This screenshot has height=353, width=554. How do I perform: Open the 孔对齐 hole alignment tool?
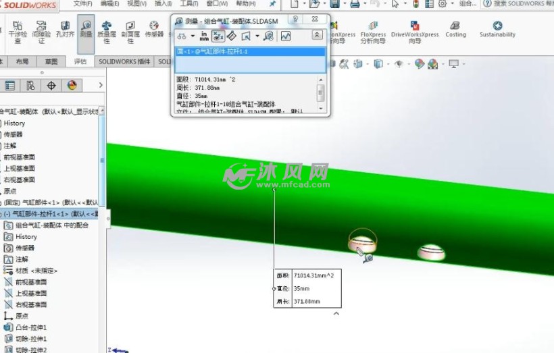pos(65,29)
